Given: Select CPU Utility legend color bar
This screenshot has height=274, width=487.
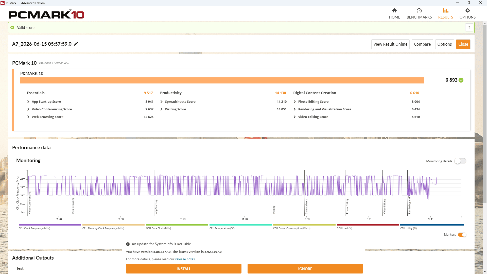Looking at the screenshot, I should click(x=432, y=225).
